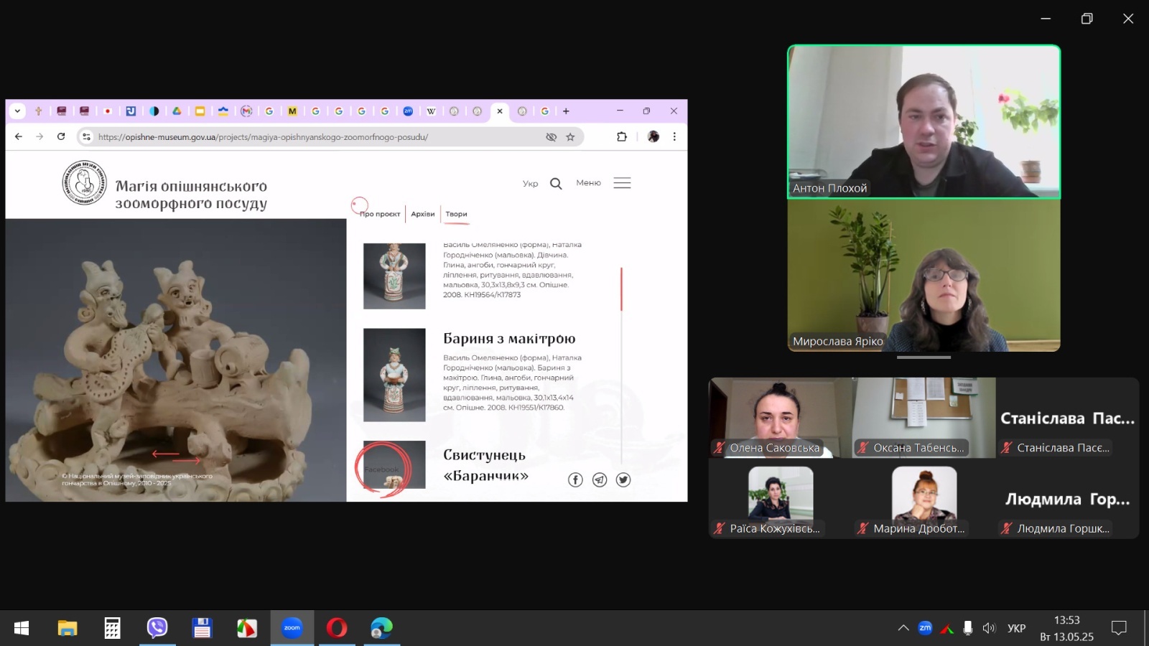
Task: Open File Explorer from taskbar
Action: click(68, 628)
